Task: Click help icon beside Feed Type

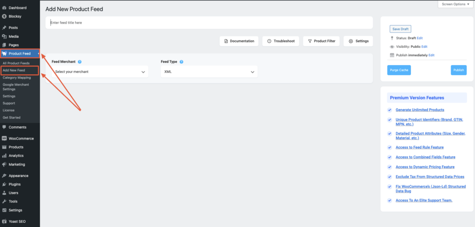Action: 181,62
